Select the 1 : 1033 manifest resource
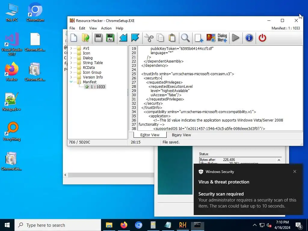The height and width of the screenshot is (231, 308). pyautogui.click(x=95, y=87)
